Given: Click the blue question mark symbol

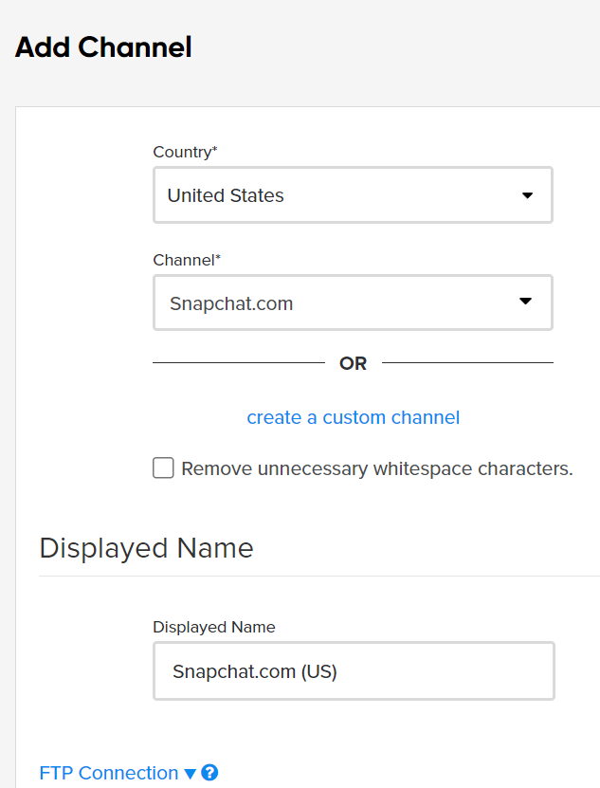Looking at the screenshot, I should pyautogui.click(x=209, y=774).
